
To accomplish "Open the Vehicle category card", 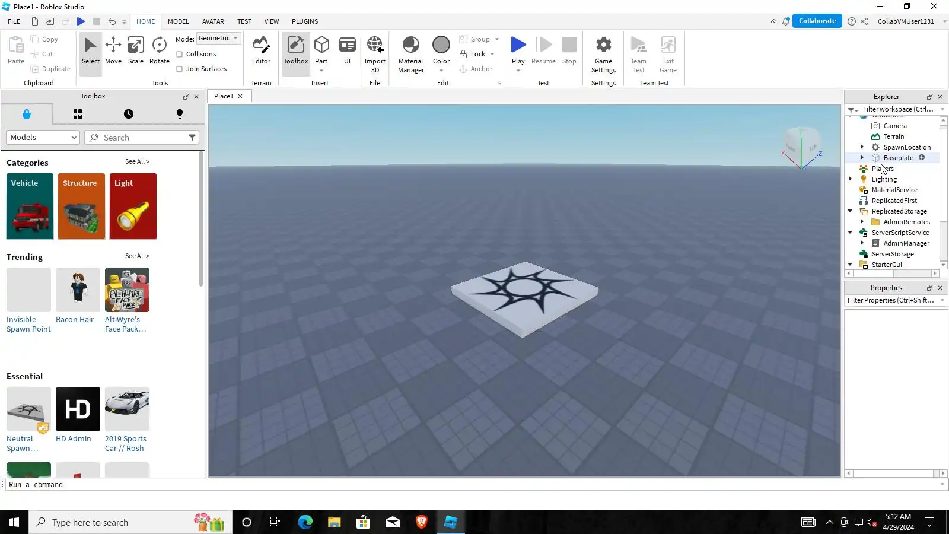I will [x=30, y=206].
